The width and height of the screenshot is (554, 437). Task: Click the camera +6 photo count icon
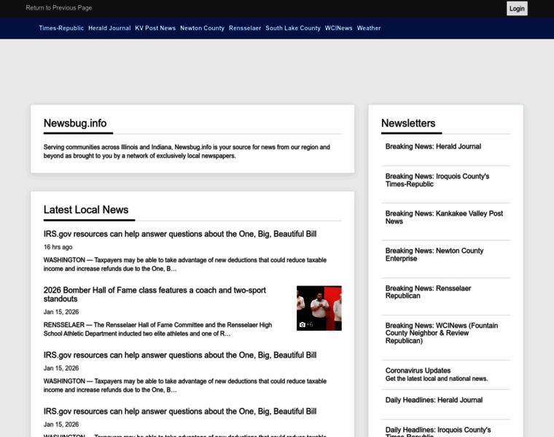(x=306, y=324)
